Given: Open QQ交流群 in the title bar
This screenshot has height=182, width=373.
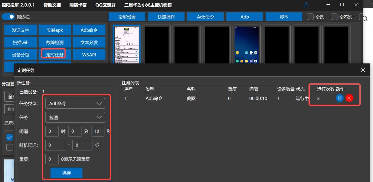Looking at the screenshot, I should coord(105,5).
